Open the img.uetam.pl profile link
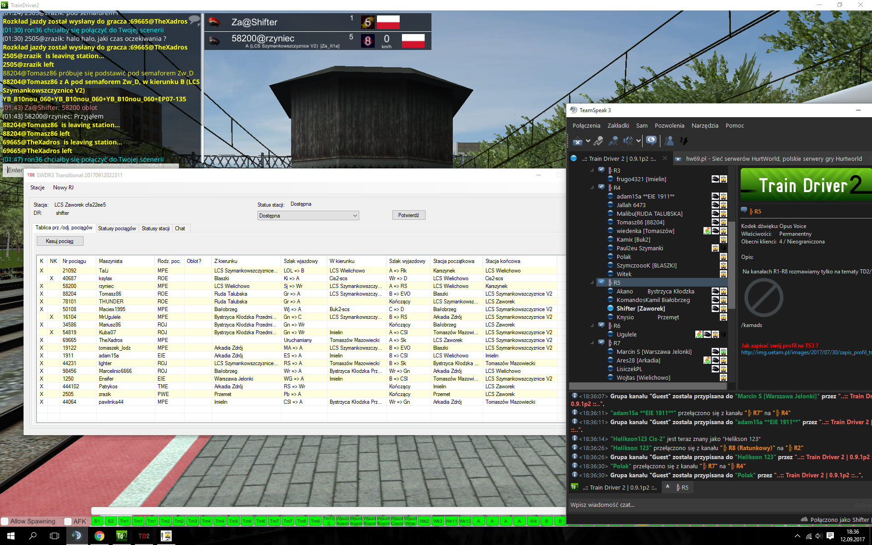Image resolution: width=872 pixels, height=545 pixels. pyautogui.click(x=806, y=352)
